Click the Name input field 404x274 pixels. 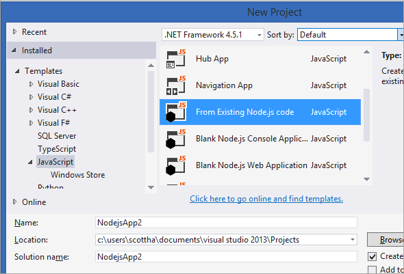click(226, 222)
